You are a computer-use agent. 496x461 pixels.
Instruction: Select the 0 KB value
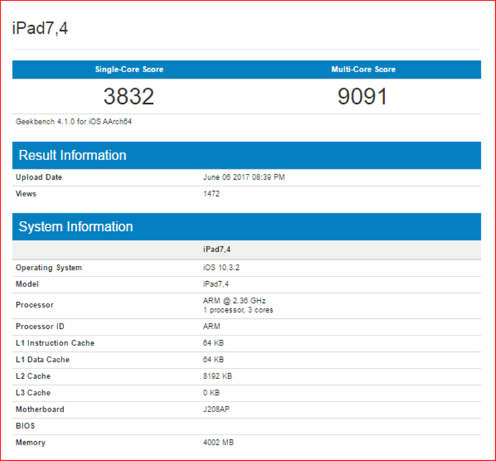pyautogui.click(x=211, y=393)
